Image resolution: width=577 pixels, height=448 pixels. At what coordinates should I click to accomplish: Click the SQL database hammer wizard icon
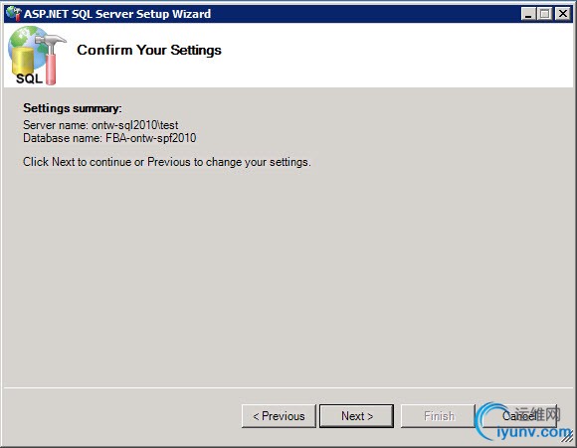[37, 55]
